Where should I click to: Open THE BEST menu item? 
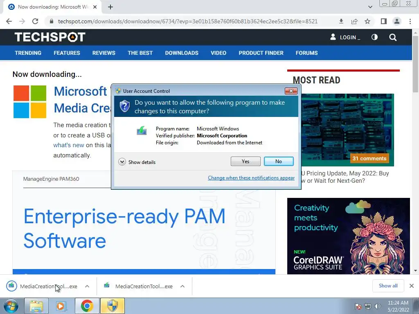click(140, 53)
